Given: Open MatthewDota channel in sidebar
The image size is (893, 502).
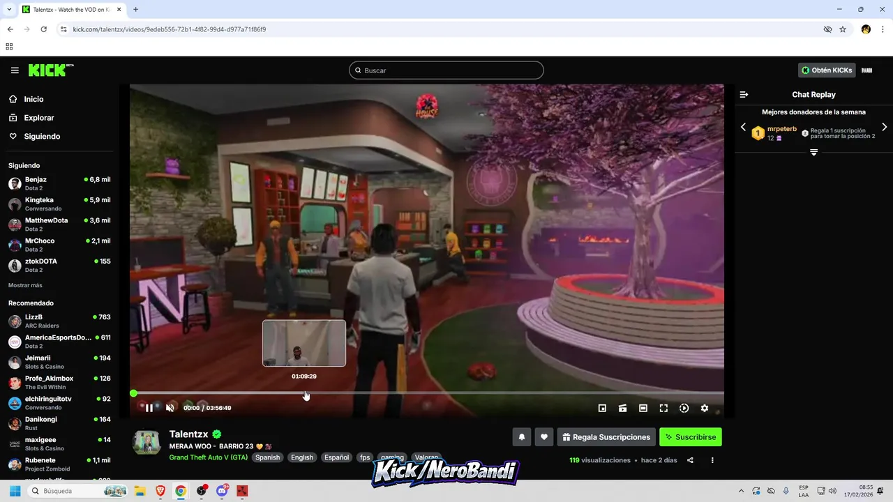Looking at the screenshot, I should [59, 225].
